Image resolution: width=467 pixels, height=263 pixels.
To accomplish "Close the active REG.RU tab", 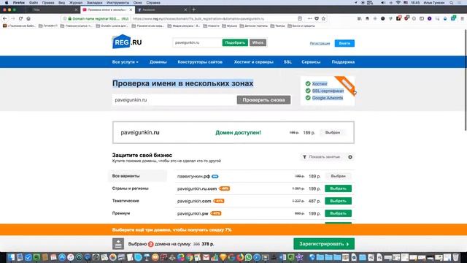I will 131,9.
